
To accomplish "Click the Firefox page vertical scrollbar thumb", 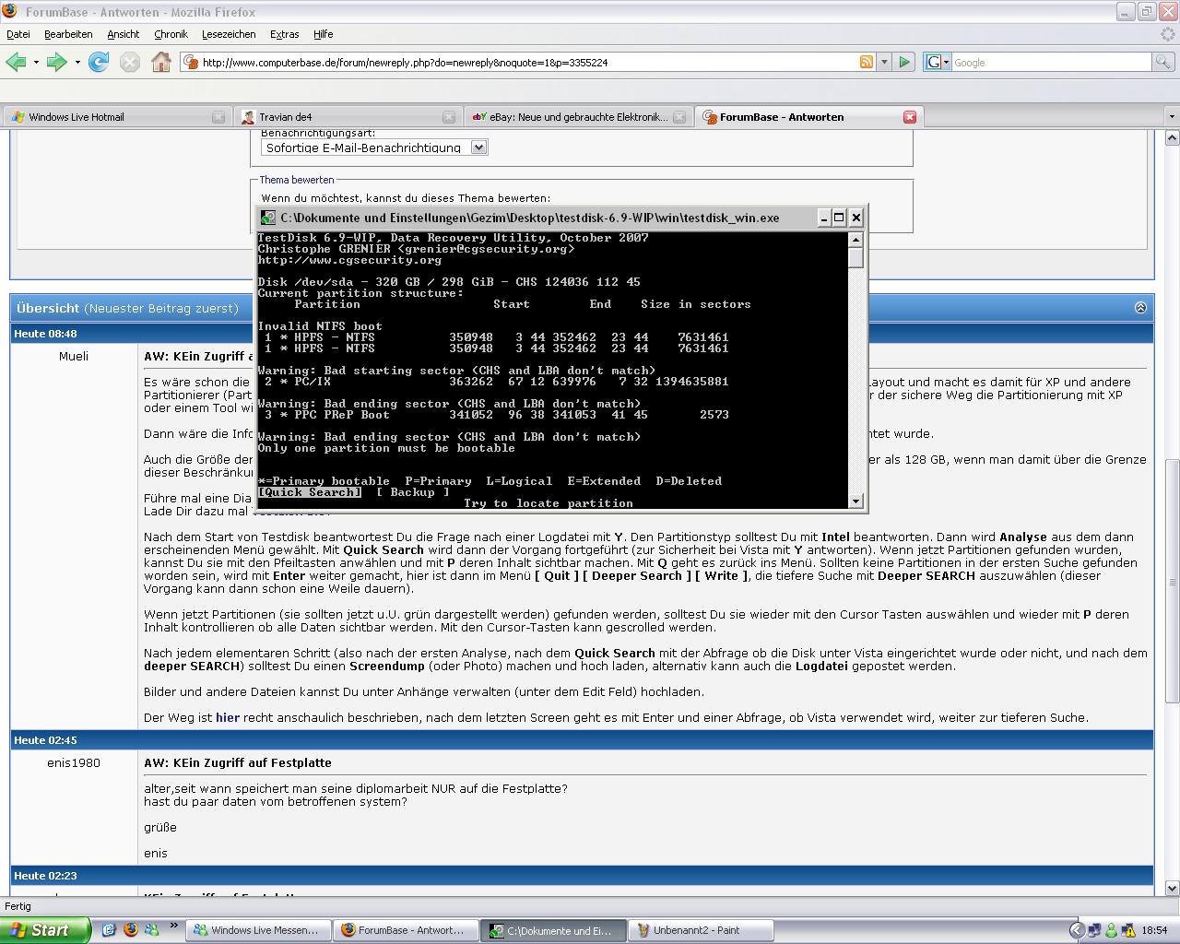I will [x=1173, y=581].
